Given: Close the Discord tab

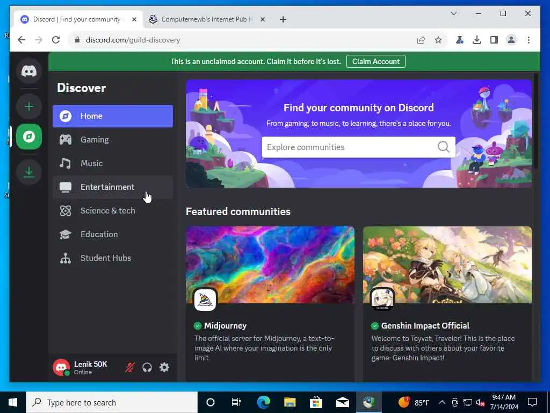Looking at the screenshot, I should click(x=134, y=19).
